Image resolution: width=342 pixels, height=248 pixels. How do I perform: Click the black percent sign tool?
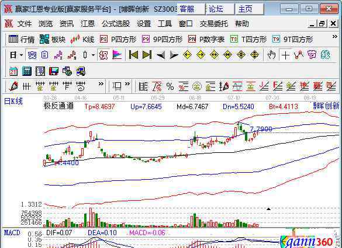(x=170, y=86)
